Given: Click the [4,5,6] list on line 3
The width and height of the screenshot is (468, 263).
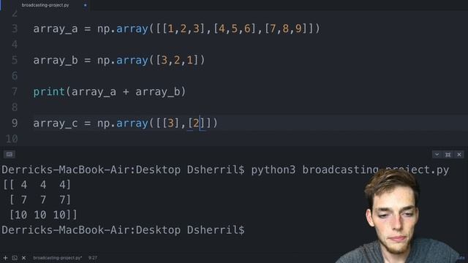Looking at the screenshot, I should [235, 28].
